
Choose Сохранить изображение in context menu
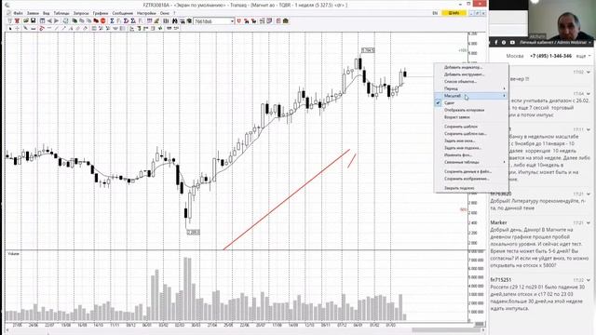coord(471,179)
